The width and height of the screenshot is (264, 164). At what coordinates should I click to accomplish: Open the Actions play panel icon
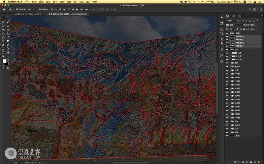coord(221,17)
